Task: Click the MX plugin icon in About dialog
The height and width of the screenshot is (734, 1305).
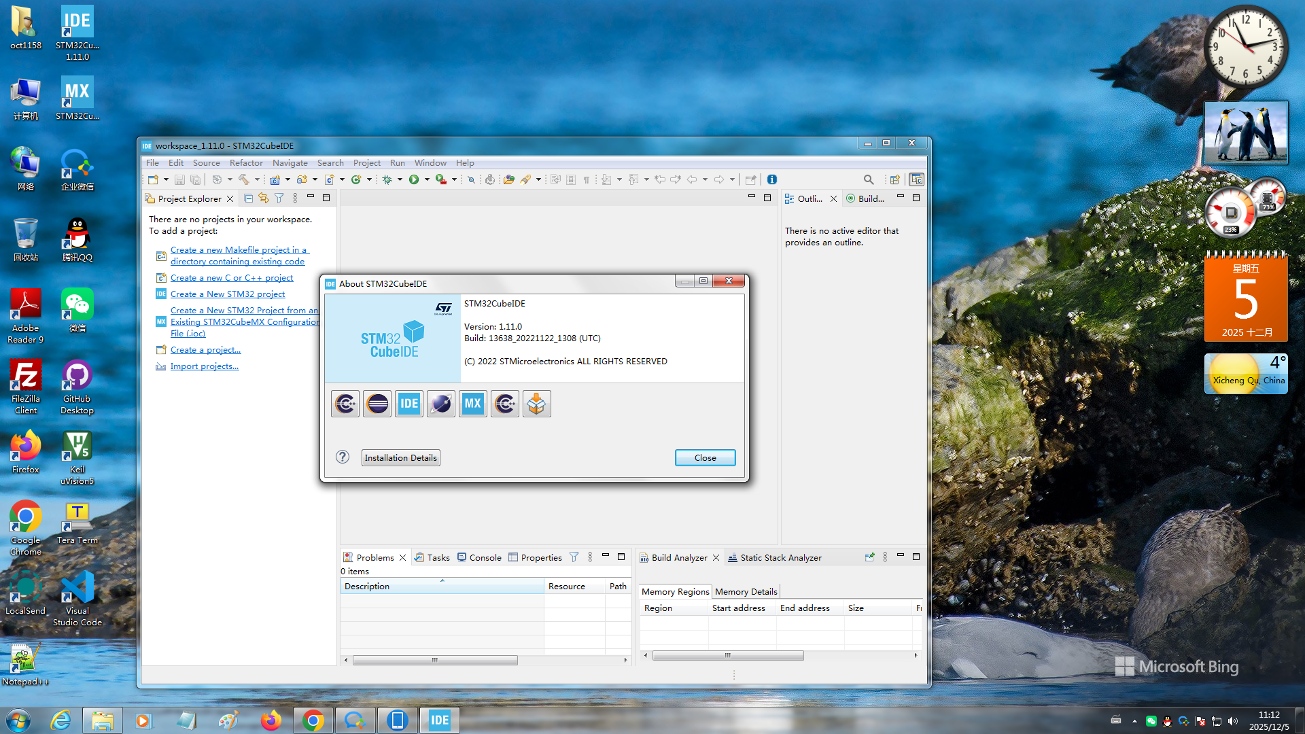Action: point(472,404)
